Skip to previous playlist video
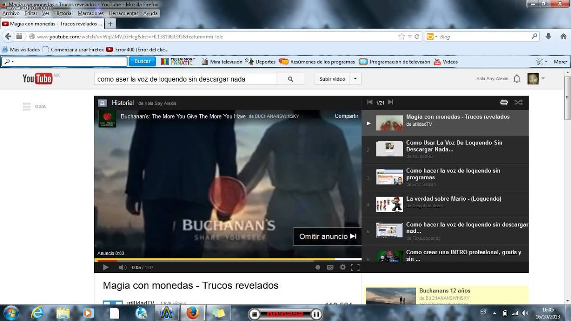This screenshot has height=321, width=571. click(369, 102)
